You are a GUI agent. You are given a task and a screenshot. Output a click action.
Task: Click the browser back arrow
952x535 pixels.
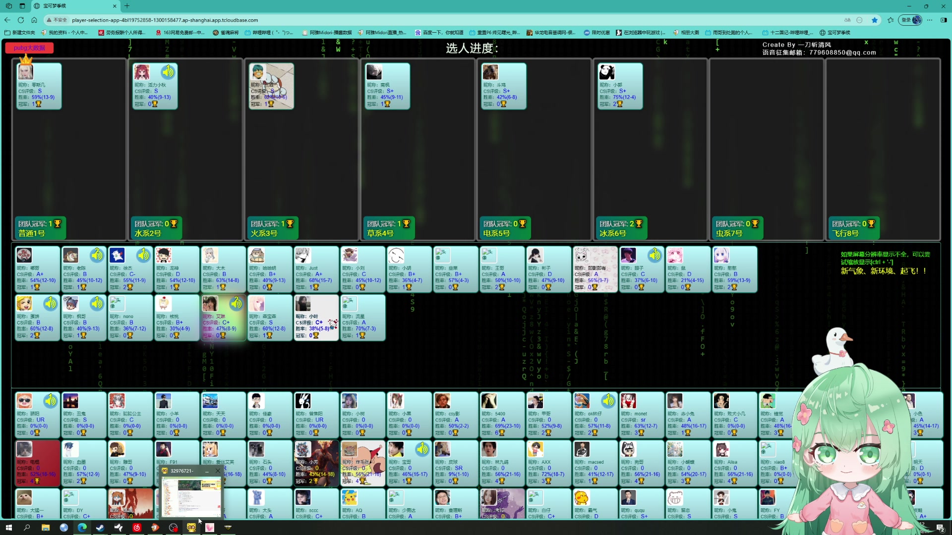[x=7, y=20]
